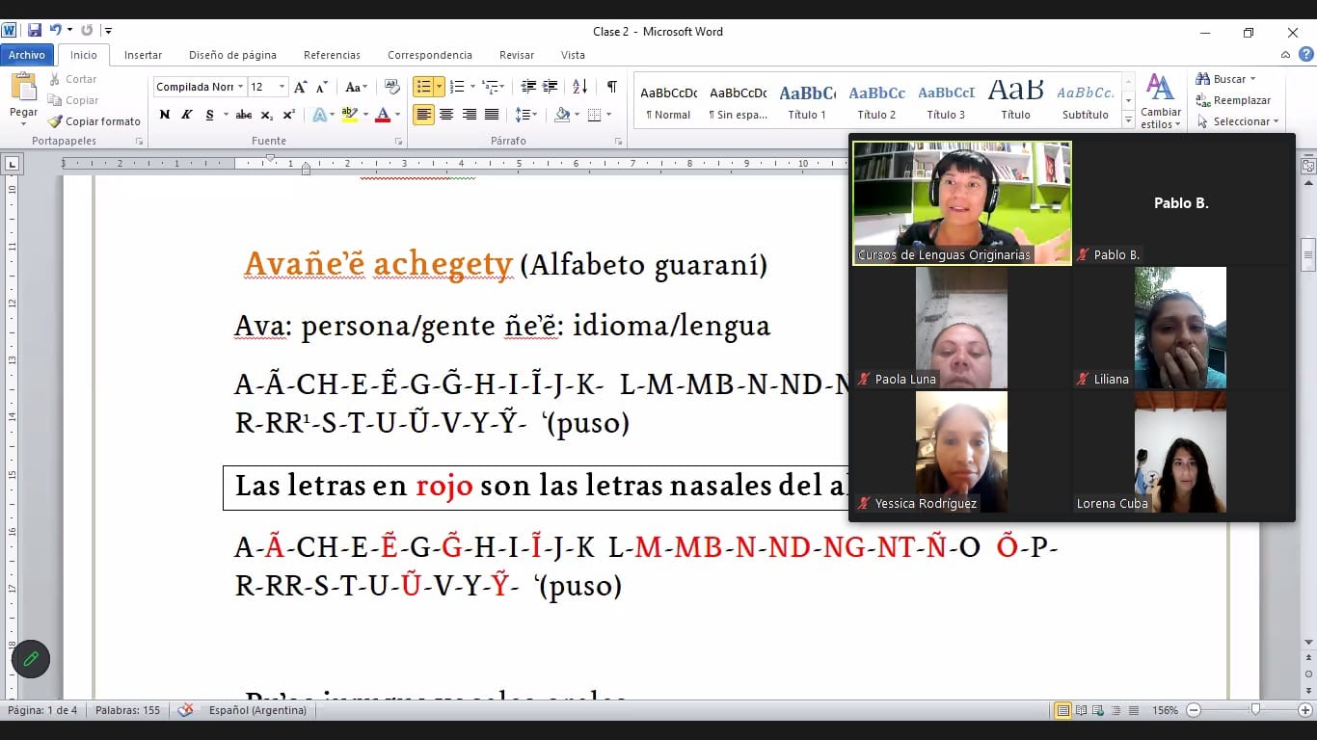Apply the Título 1 style
Viewport: 1317px width, 740px height.
(x=807, y=101)
